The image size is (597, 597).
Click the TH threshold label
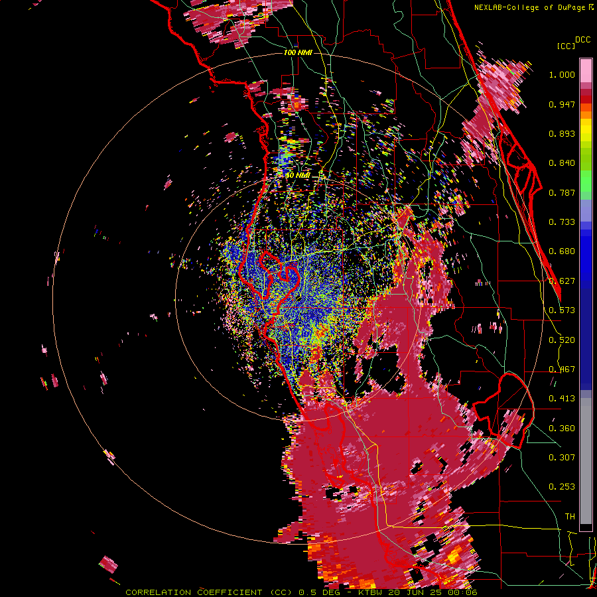(x=570, y=517)
